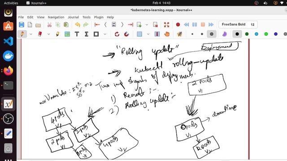Select the Pen tool

pyautogui.click(x=22, y=34)
